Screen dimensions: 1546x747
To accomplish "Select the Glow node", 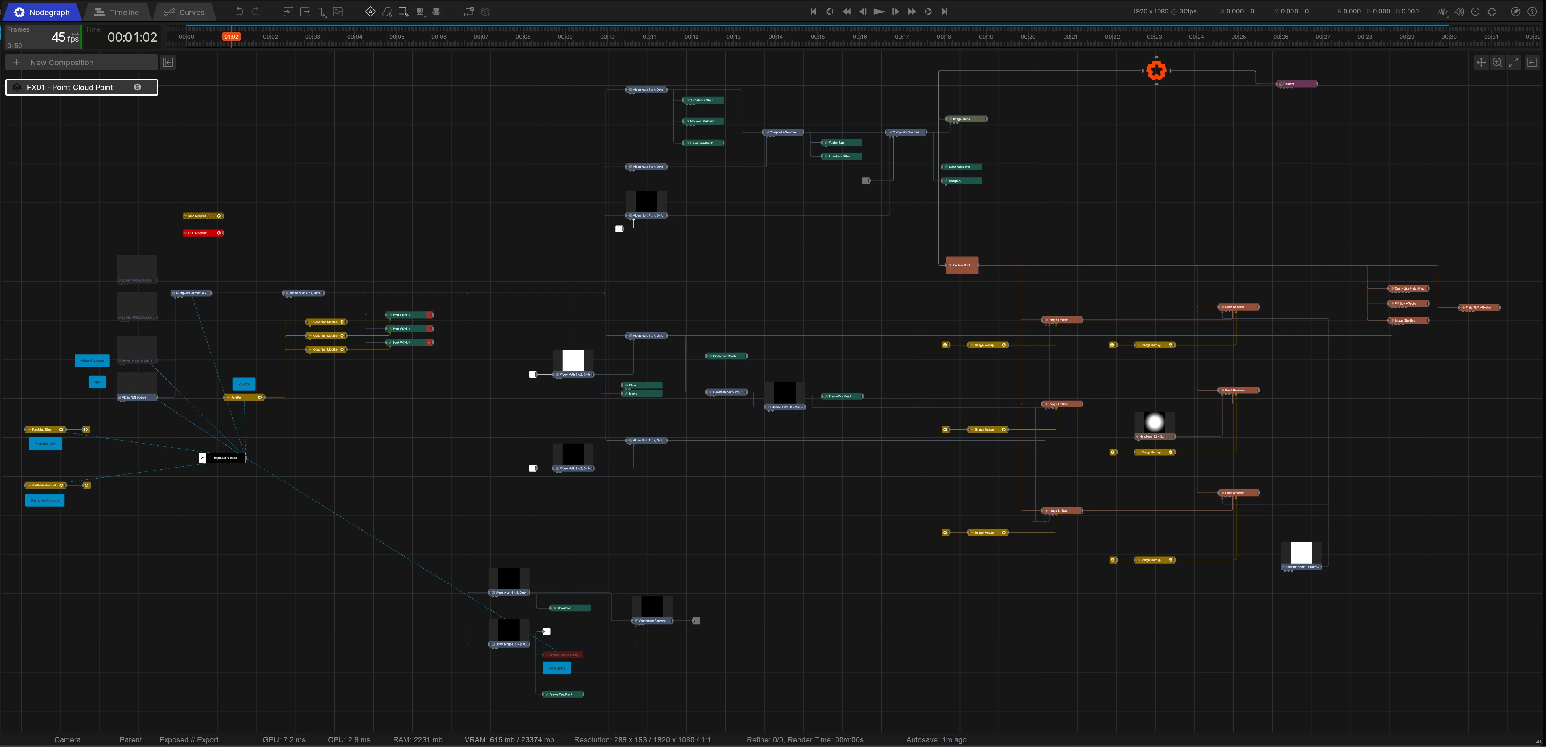I will tap(641, 385).
